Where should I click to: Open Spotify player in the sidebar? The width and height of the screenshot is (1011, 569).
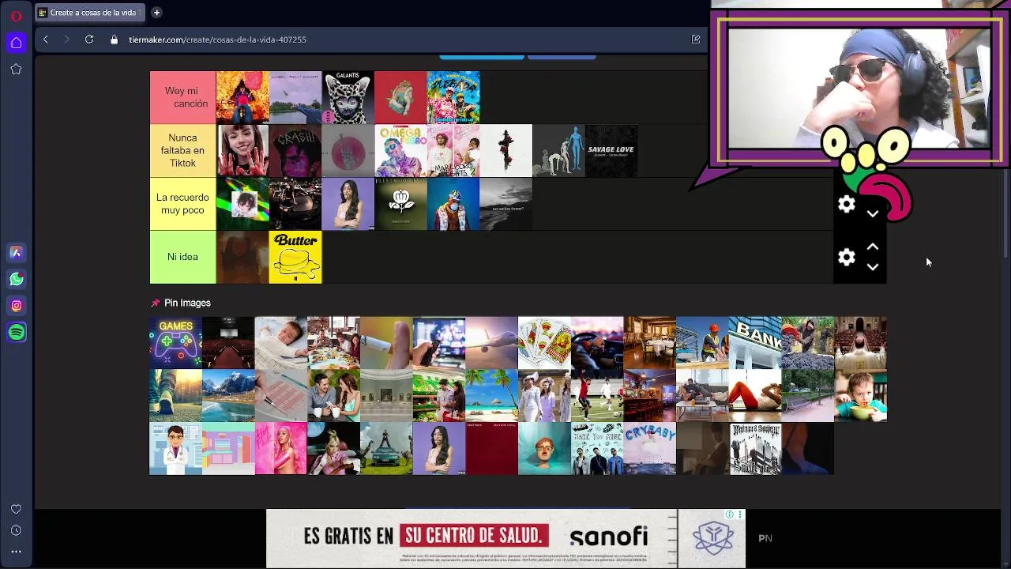(x=16, y=333)
